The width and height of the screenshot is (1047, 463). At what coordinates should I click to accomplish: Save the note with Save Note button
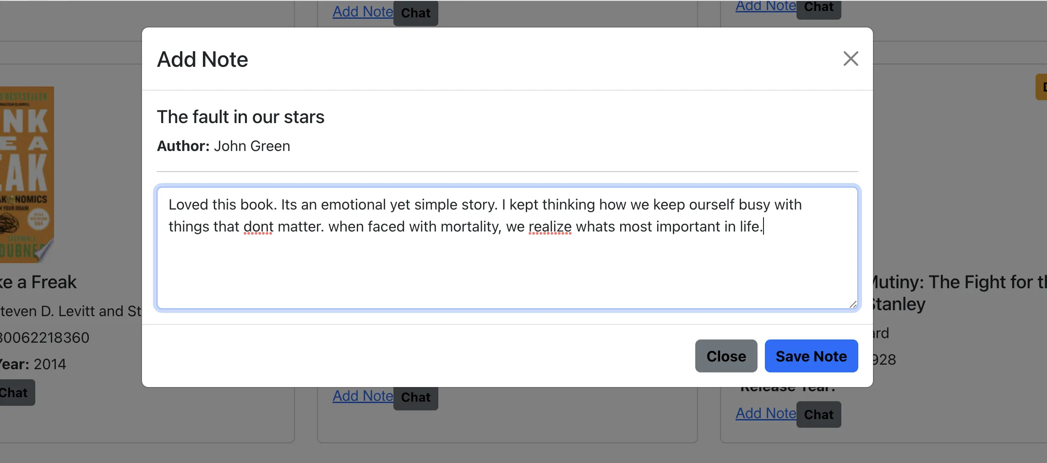coord(811,356)
